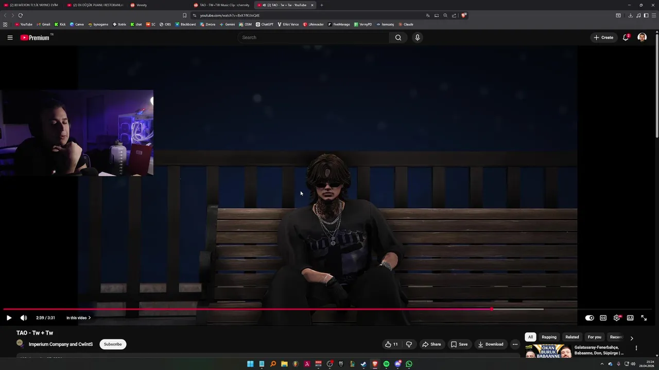Select the Rapping filter chip
This screenshot has height=370, width=659.
[x=549, y=337]
